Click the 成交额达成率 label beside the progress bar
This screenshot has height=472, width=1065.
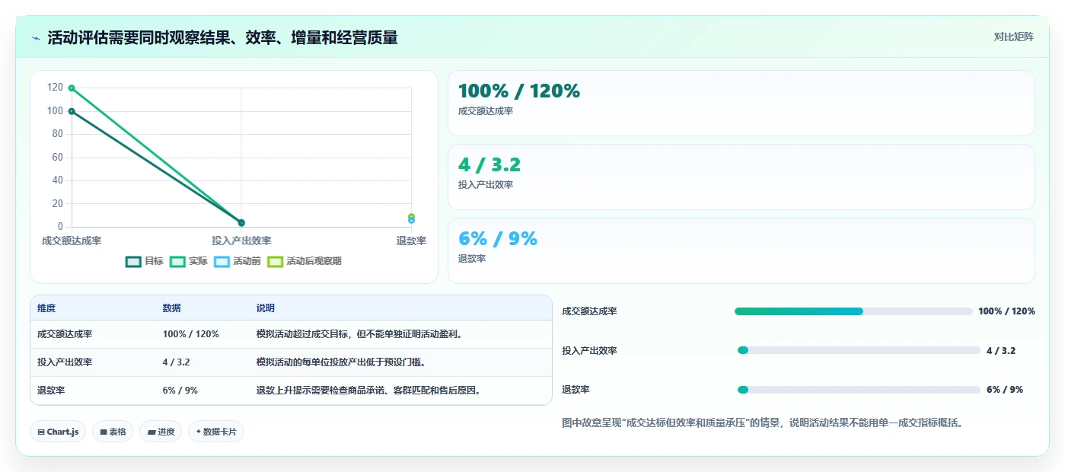pos(590,311)
